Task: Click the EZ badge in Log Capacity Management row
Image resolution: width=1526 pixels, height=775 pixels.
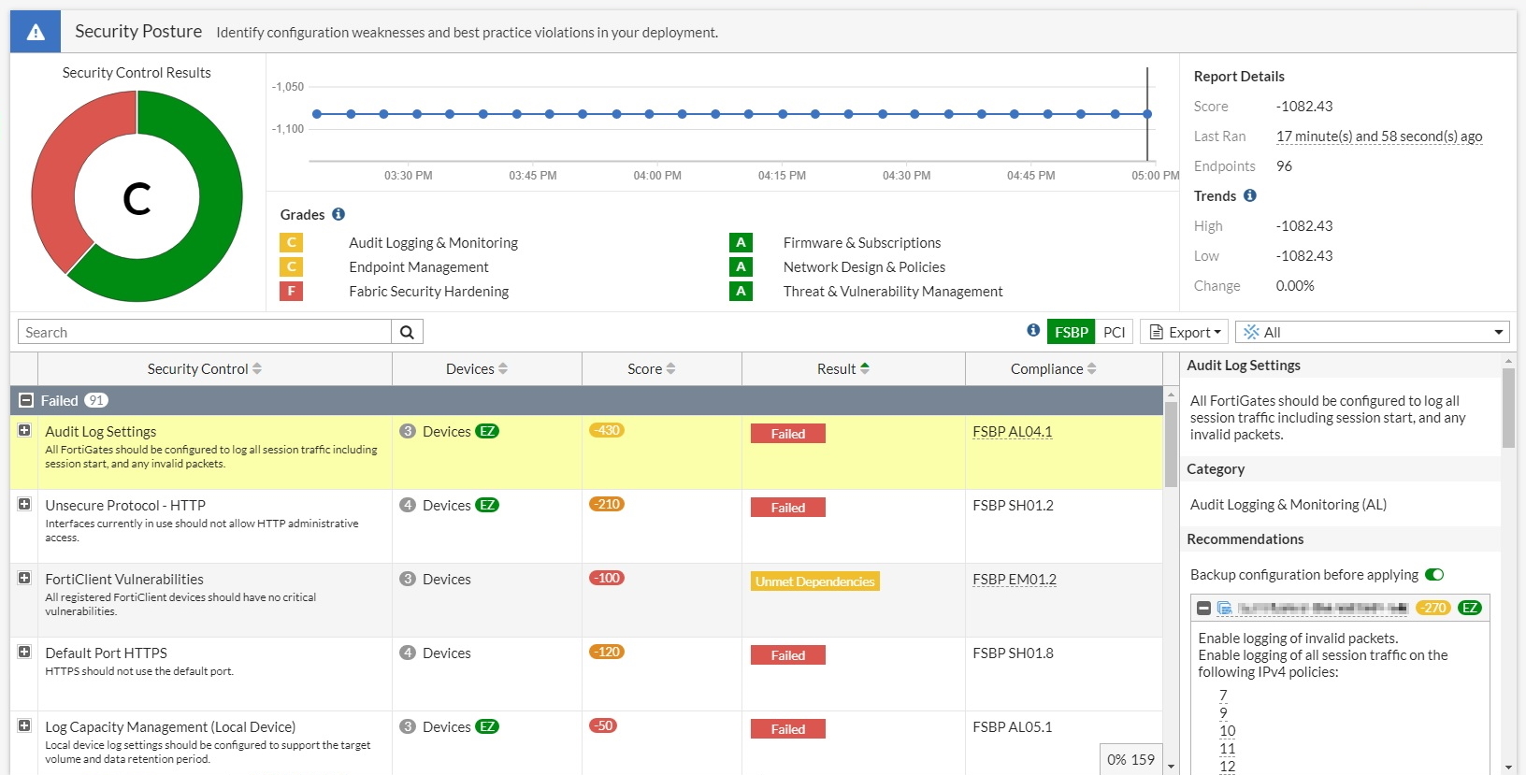Action: (x=487, y=726)
